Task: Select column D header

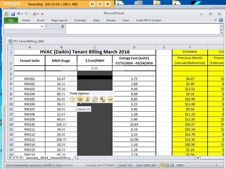Action: coord(134,47)
